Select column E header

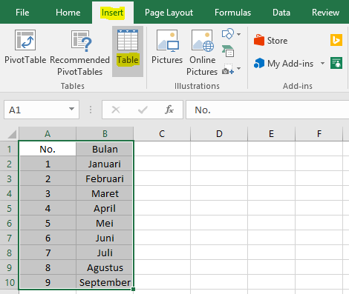pyautogui.click(x=272, y=133)
